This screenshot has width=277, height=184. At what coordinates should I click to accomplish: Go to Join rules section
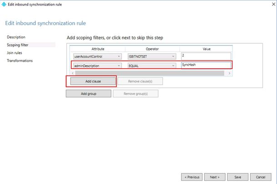click(14, 53)
